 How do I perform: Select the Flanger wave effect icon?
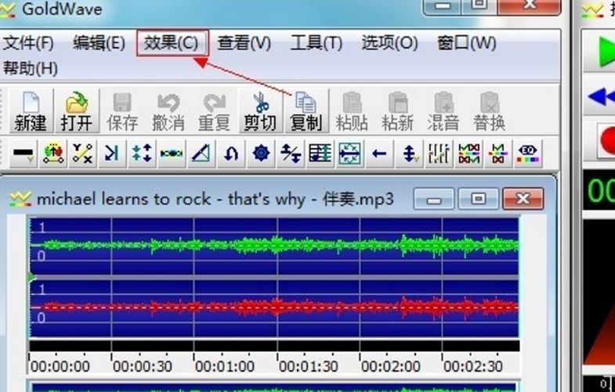(172, 153)
